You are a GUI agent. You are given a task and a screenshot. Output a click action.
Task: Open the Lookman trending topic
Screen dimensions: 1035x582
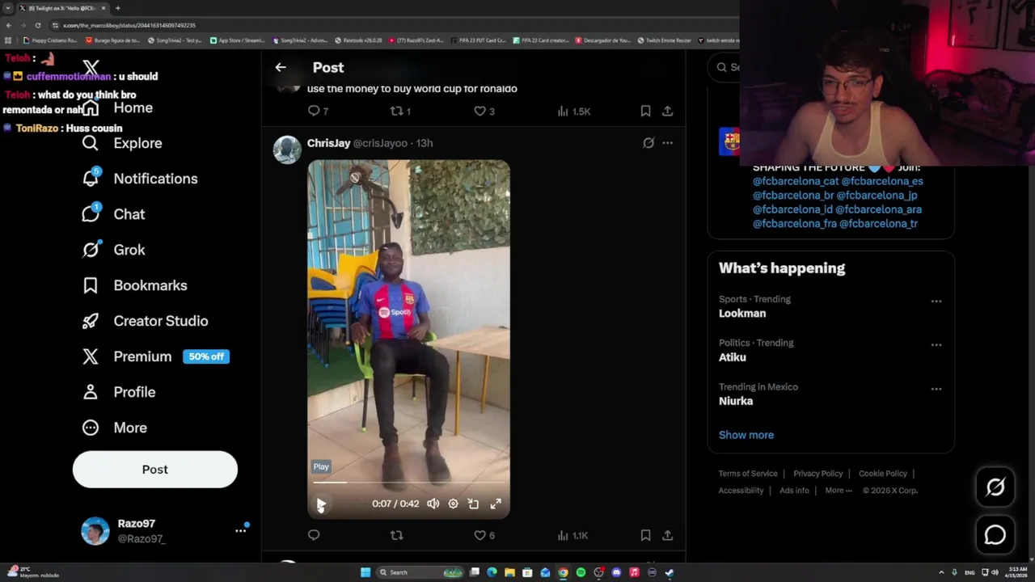point(742,314)
